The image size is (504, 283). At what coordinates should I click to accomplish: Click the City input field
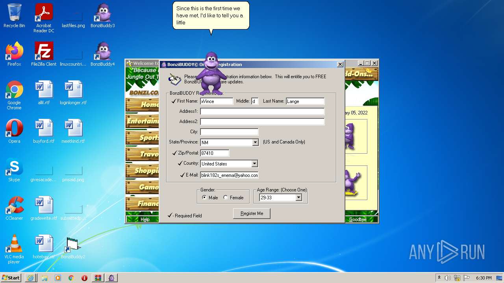(229, 132)
